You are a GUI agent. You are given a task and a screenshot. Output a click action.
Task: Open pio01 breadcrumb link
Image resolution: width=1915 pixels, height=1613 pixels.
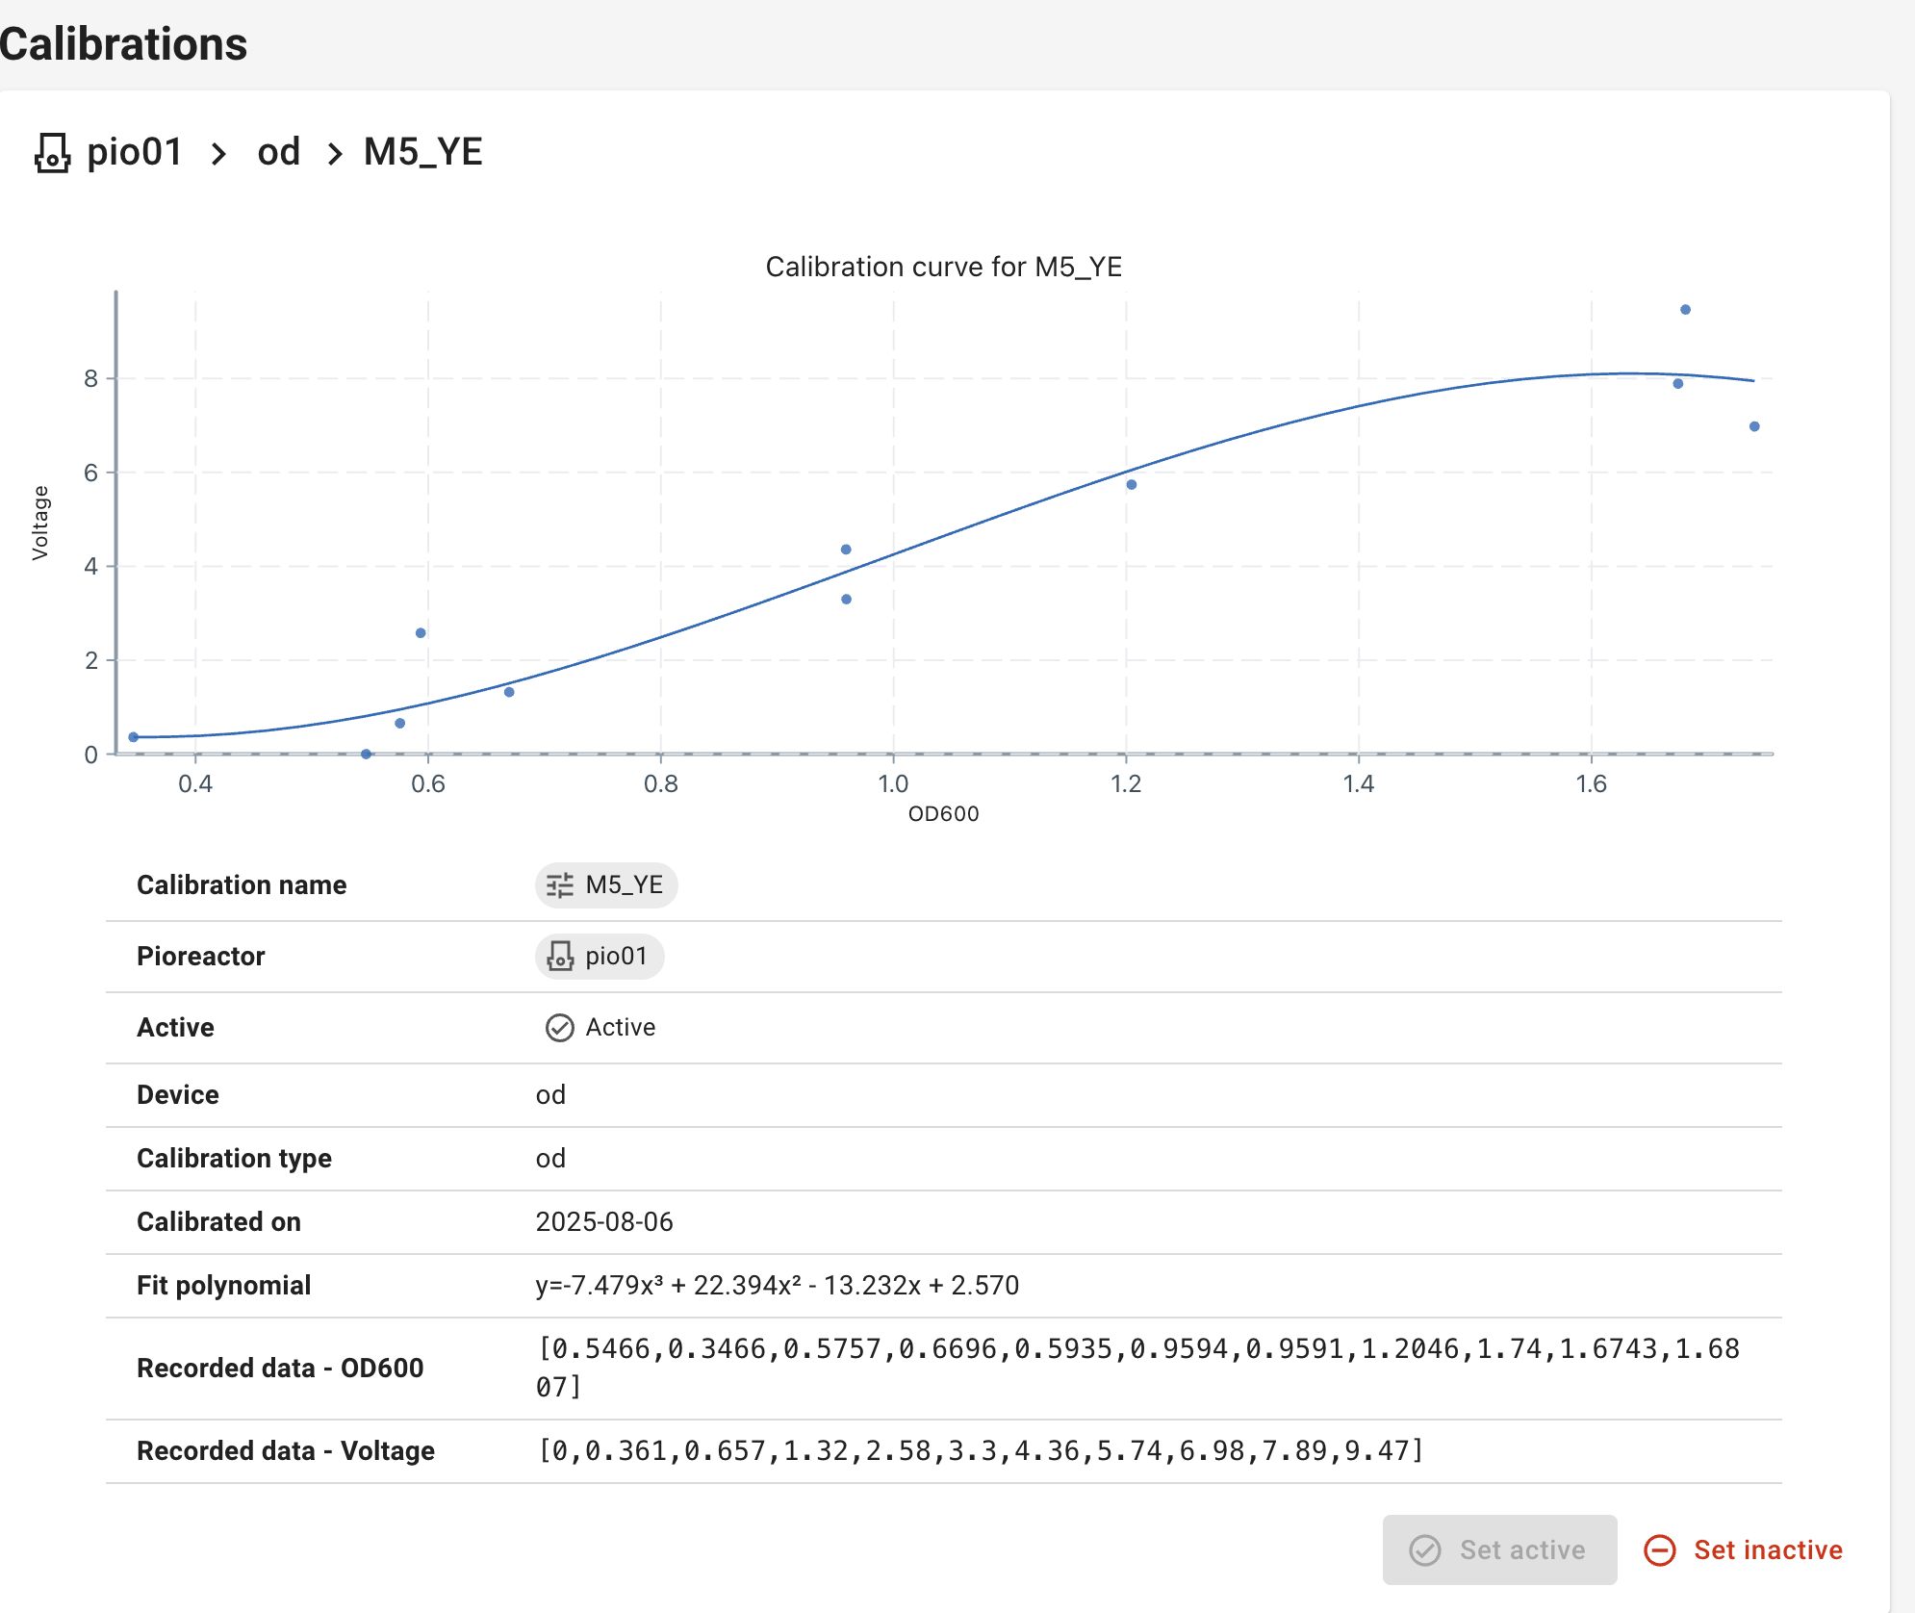[135, 152]
